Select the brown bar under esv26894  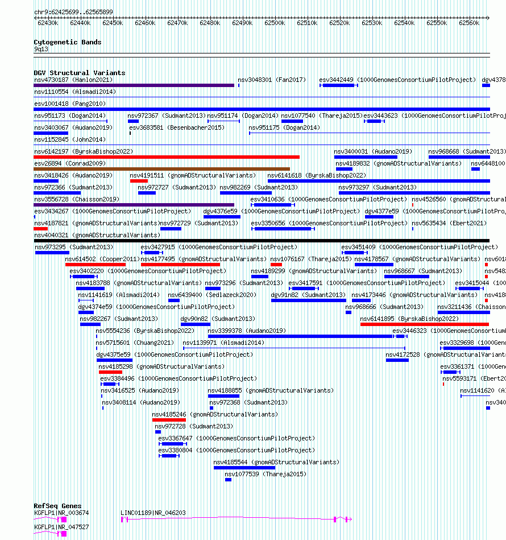(x=161, y=169)
